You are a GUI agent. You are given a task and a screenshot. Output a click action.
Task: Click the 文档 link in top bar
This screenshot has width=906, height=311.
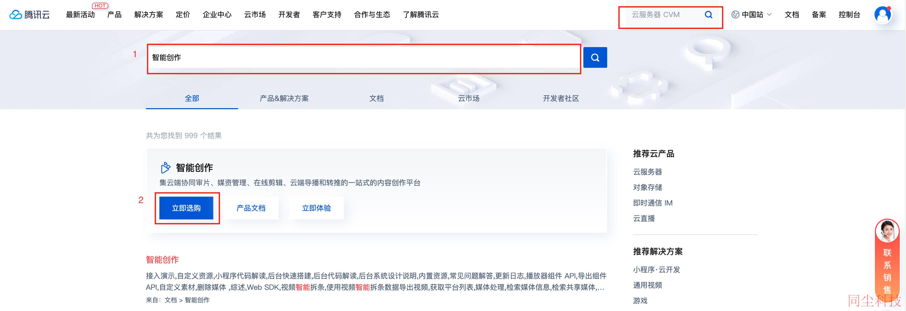(792, 14)
